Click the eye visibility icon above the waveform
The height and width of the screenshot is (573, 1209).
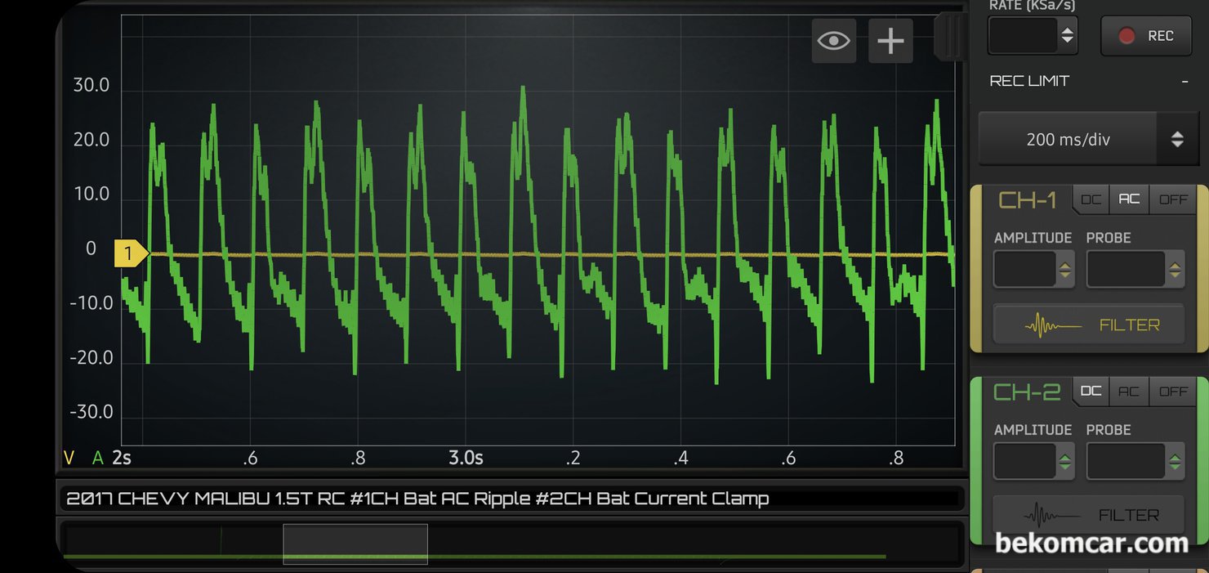[833, 40]
